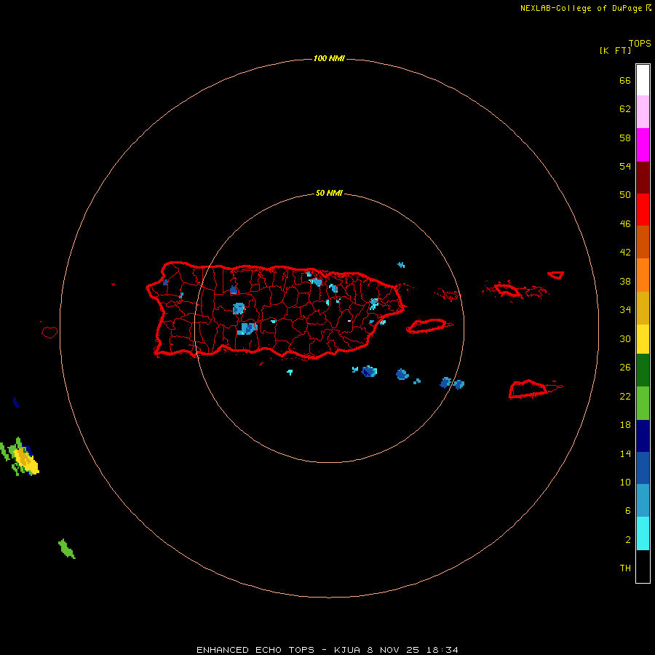Viewport: 655px width, 655px height.
Task: Click the small green echo outside the 100 NMI ring
Action: tap(66, 549)
